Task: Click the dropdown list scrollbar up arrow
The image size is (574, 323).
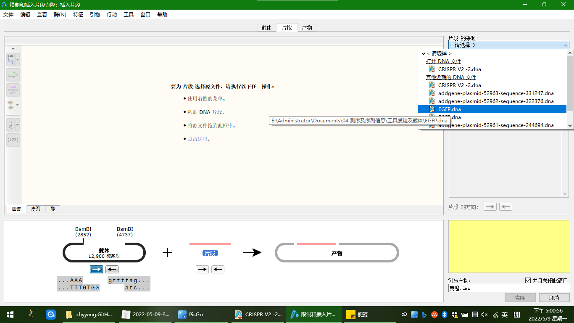Action: point(570,53)
